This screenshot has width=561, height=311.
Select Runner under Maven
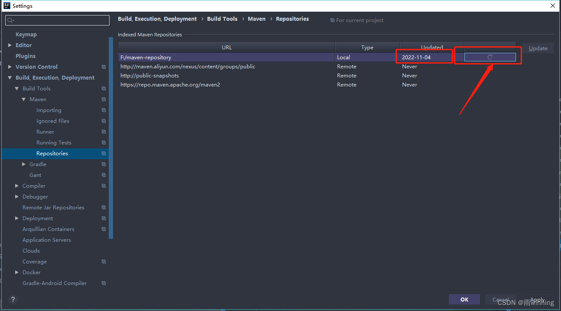tap(45, 132)
